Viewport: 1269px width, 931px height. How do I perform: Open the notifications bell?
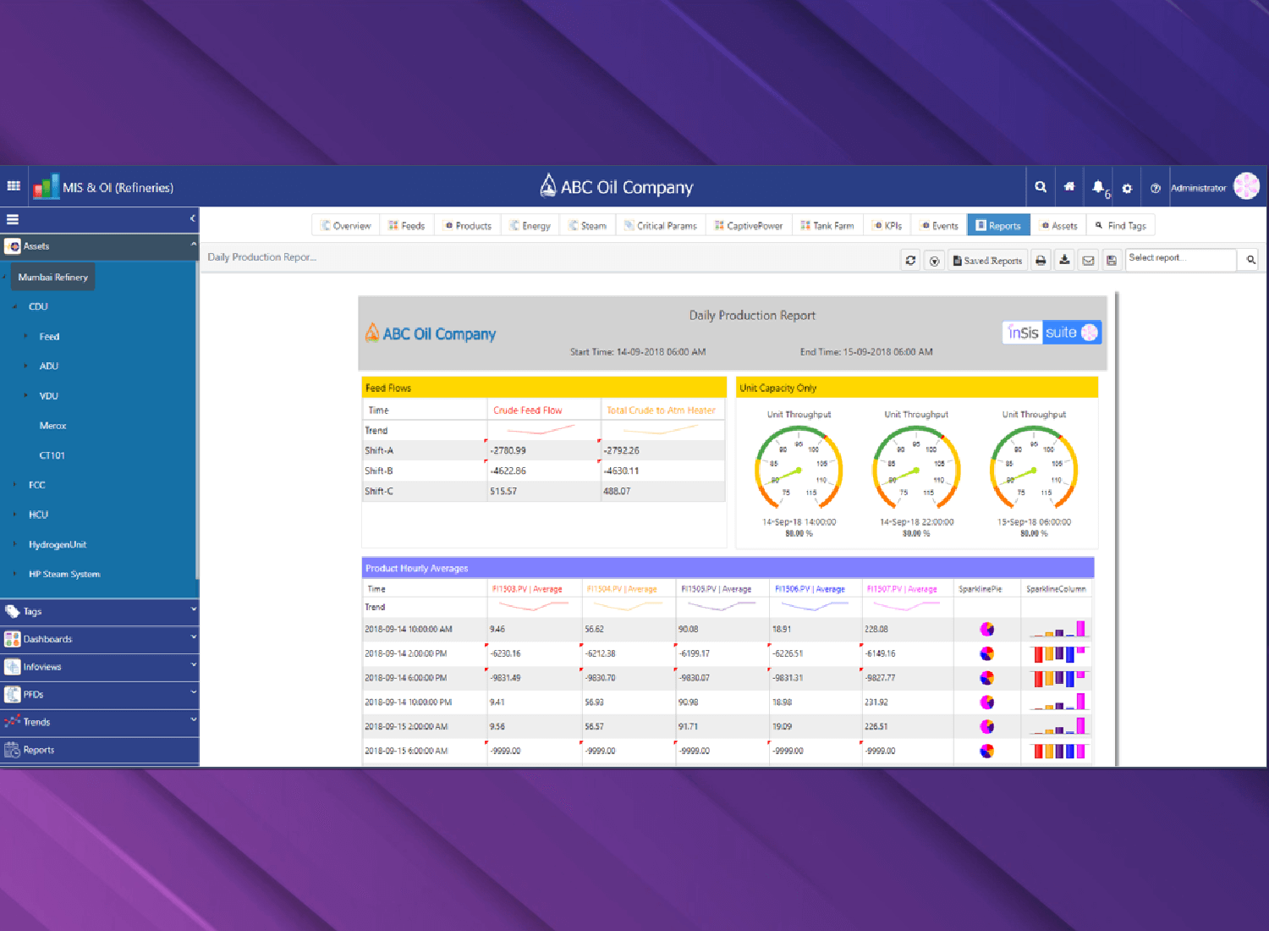pos(1098,187)
